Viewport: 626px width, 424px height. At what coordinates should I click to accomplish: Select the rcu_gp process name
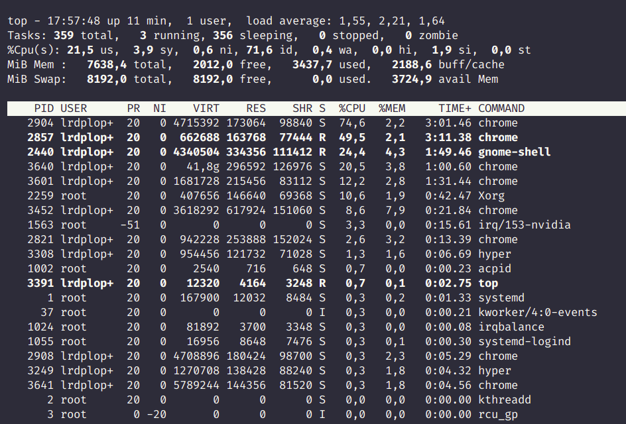pyautogui.click(x=498, y=415)
